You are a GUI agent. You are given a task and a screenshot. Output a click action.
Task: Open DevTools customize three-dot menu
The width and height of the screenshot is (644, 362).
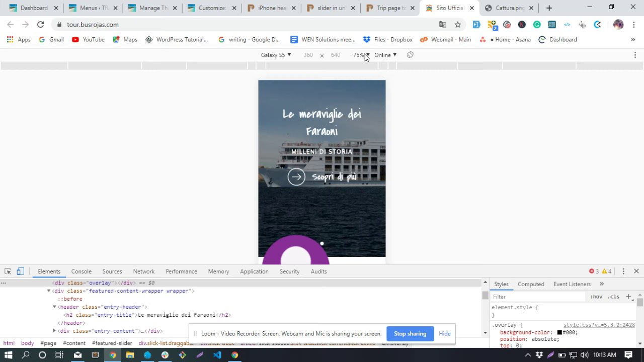coord(623,271)
